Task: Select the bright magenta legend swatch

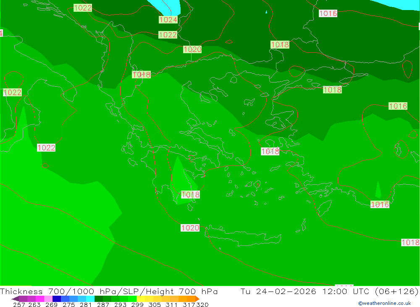Action: point(39,299)
